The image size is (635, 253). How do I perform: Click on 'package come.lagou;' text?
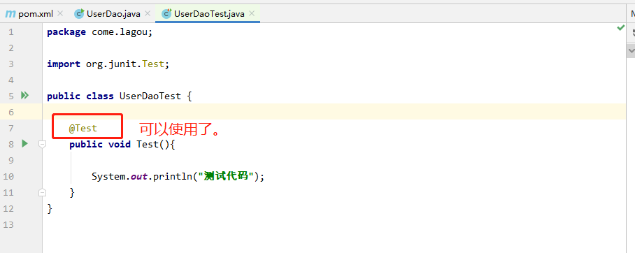99,32
